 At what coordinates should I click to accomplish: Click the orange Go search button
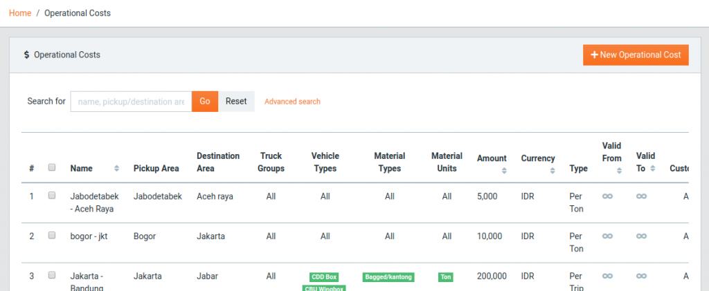click(x=205, y=102)
